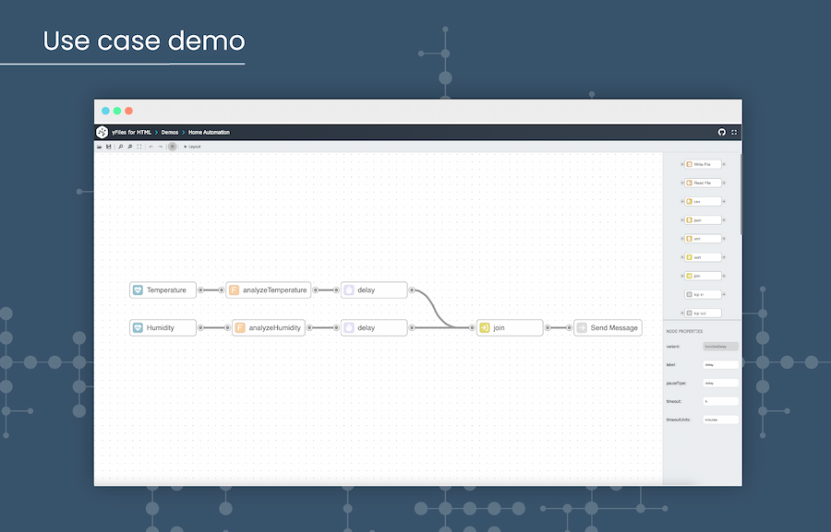Click the redo arrow icon
This screenshot has height=532, width=831.
pyautogui.click(x=160, y=147)
